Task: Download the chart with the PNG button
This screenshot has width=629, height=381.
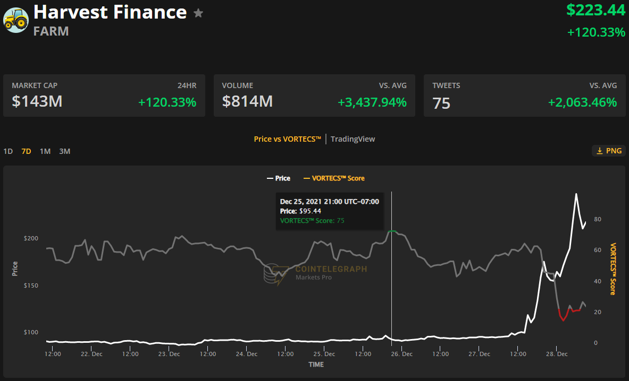Action: click(609, 151)
